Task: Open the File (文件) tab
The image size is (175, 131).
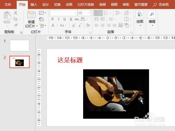Action: coord(8,5)
